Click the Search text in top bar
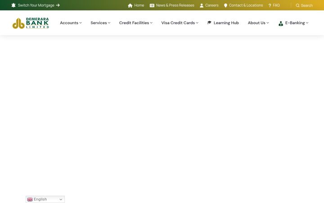Image resolution: width=324 pixels, height=203 pixels. click(306, 5)
